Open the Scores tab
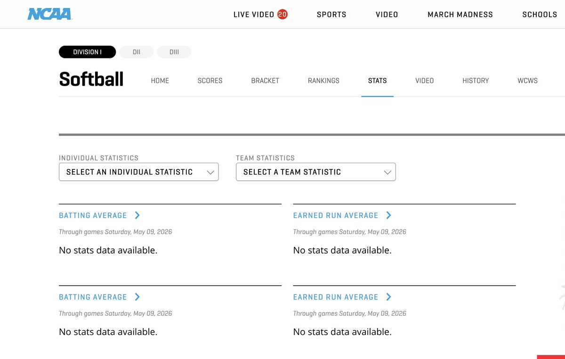This screenshot has height=359, width=565. 210,80
